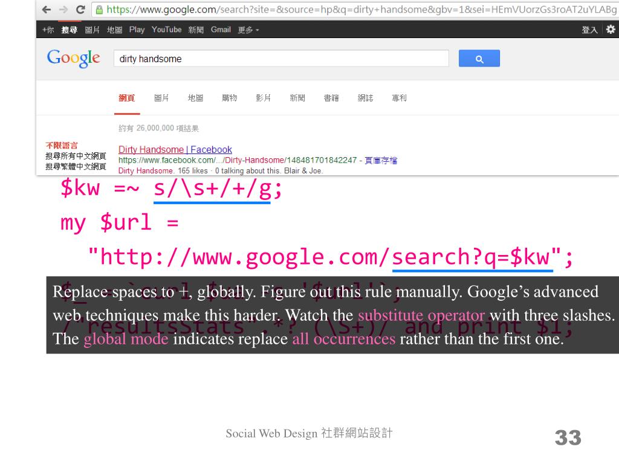
Task: Select the 不限語言 language filter
Action: point(62,145)
